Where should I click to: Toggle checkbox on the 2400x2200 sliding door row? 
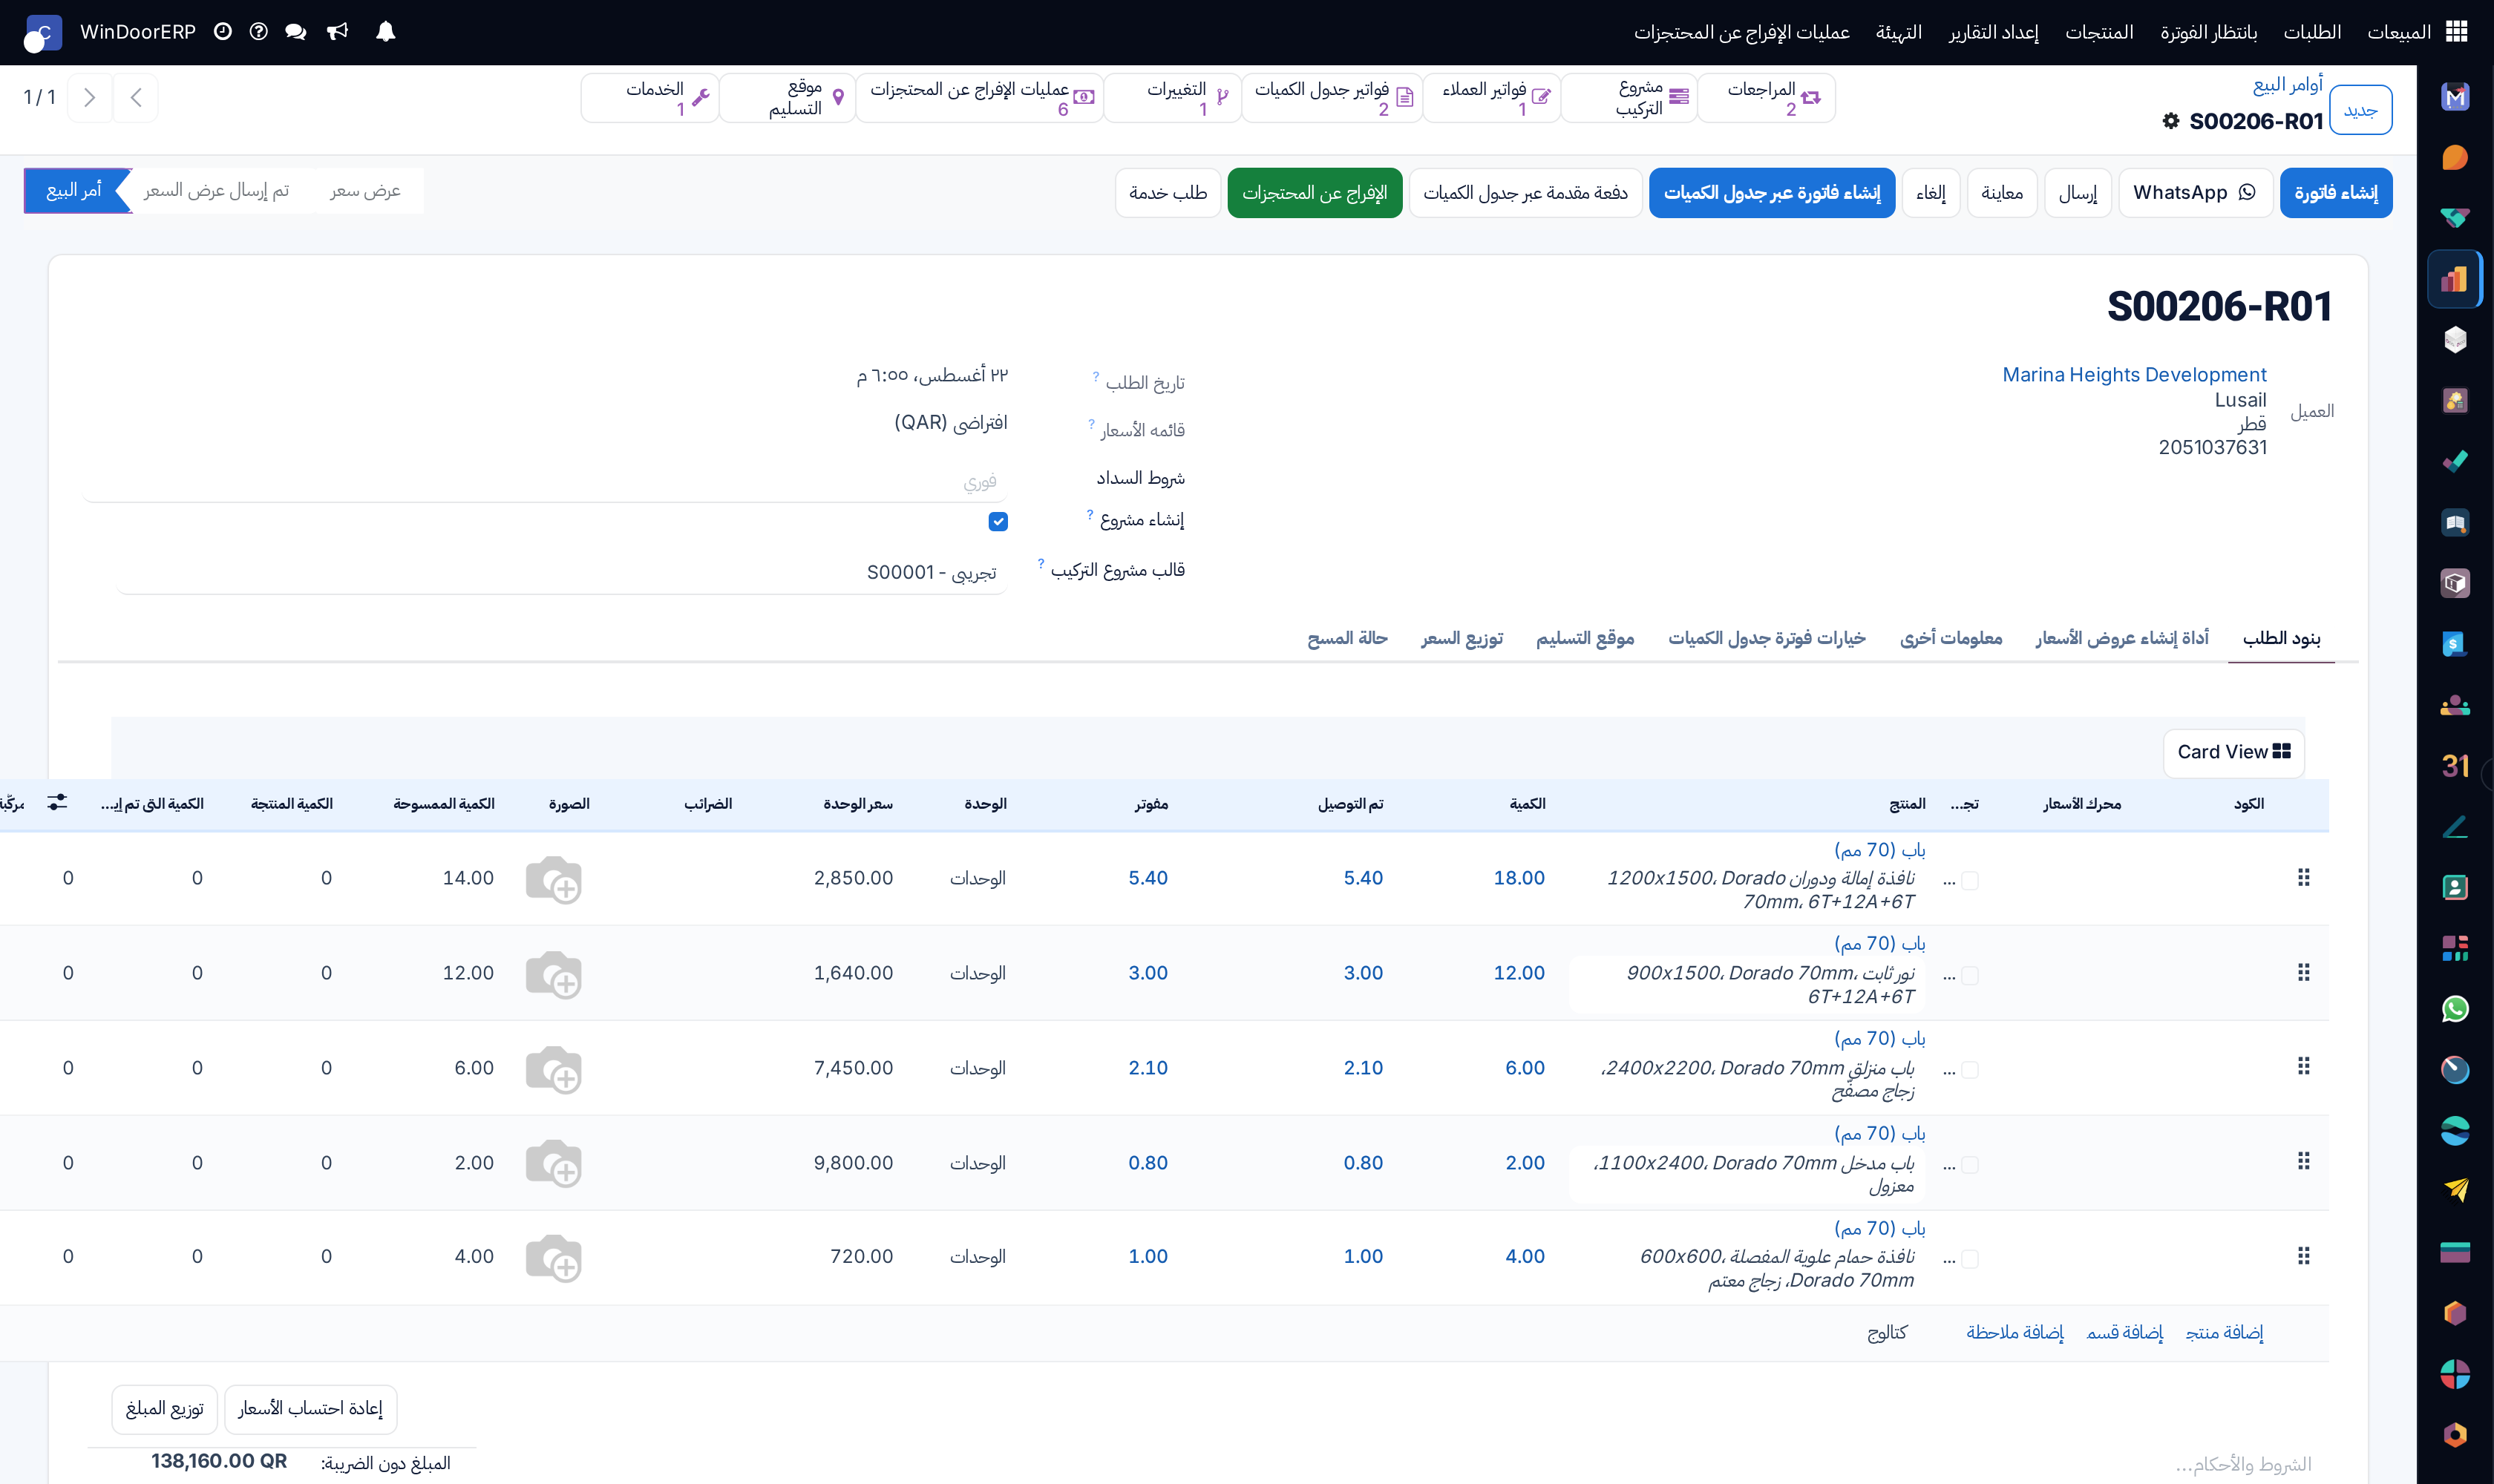click(x=1970, y=1070)
